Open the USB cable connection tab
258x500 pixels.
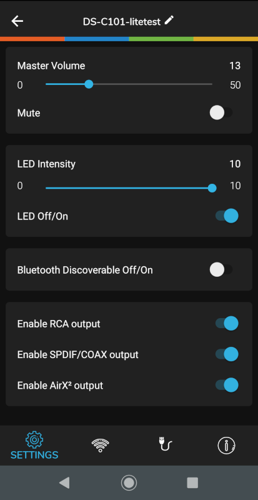pyautogui.click(x=165, y=444)
